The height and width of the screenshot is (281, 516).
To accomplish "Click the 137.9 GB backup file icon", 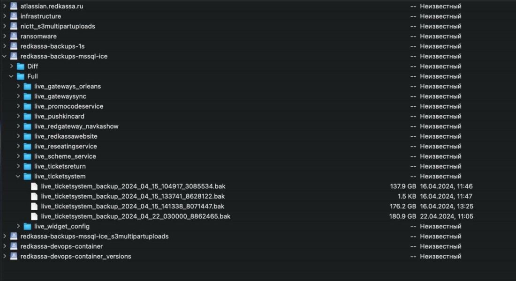I will (34, 186).
